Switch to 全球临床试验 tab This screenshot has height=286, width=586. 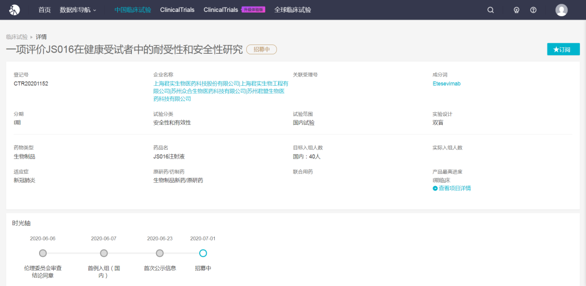coord(292,10)
